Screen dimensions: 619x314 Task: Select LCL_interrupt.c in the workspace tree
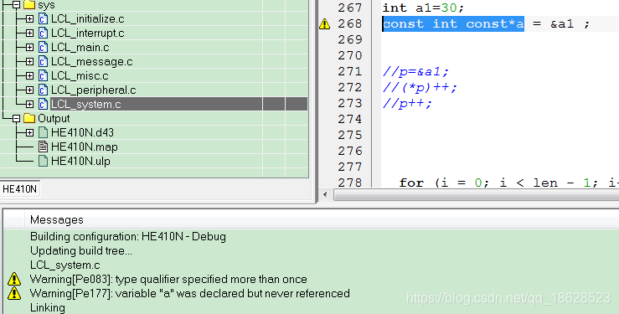88,33
